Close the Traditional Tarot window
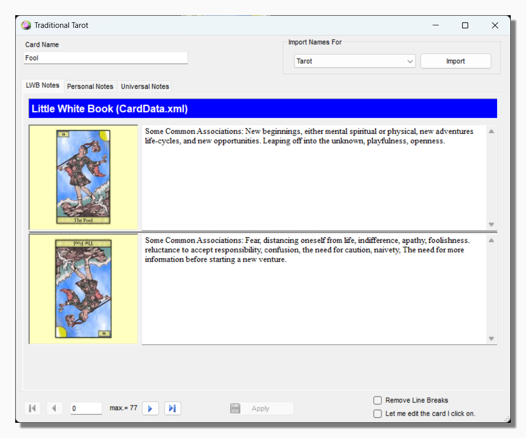The height and width of the screenshot is (438, 526). [495, 25]
